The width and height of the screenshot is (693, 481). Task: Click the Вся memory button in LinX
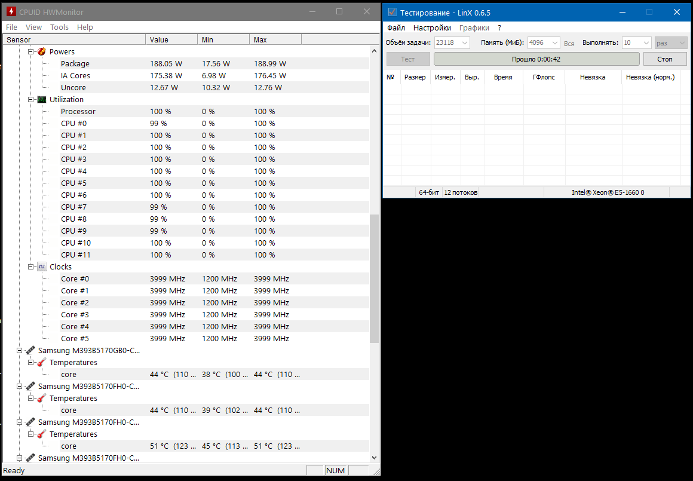pos(569,44)
